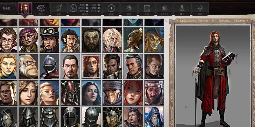Select hooded white-bearded wizard portrait

pyautogui.click(x=154, y=117)
